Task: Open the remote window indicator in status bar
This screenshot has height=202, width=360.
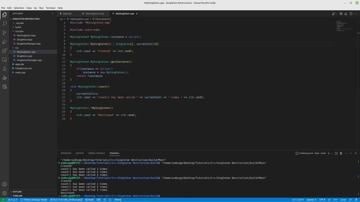Action: point(3,200)
